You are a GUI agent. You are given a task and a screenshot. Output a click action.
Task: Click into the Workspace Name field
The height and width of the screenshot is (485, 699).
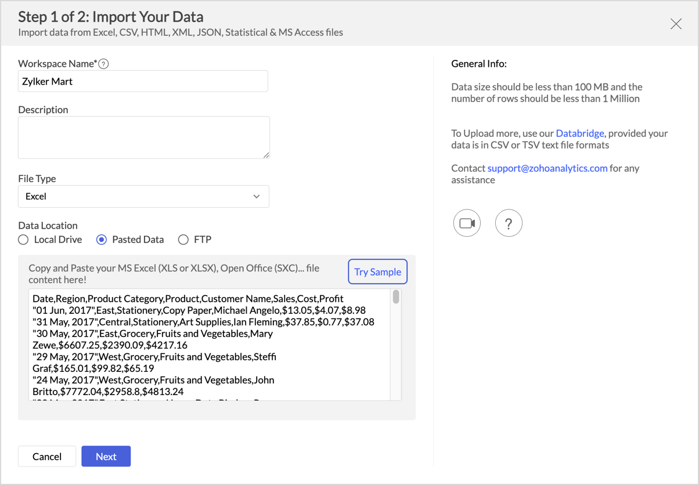point(143,81)
